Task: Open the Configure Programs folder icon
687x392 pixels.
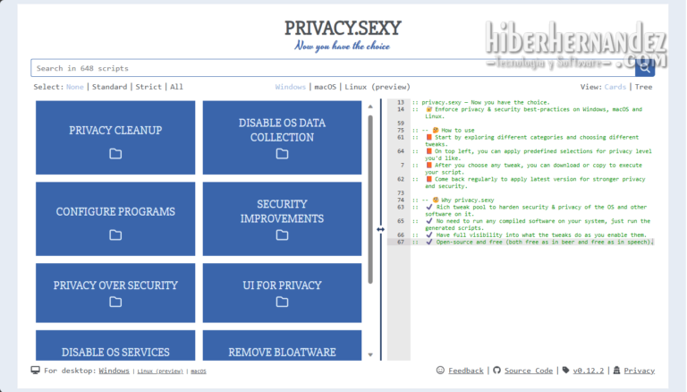Action: (115, 235)
